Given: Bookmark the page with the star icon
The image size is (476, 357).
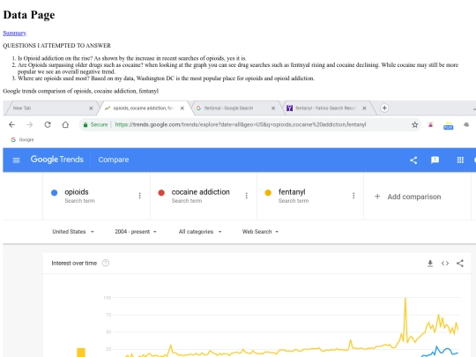Looking at the screenshot, I should [414, 124].
